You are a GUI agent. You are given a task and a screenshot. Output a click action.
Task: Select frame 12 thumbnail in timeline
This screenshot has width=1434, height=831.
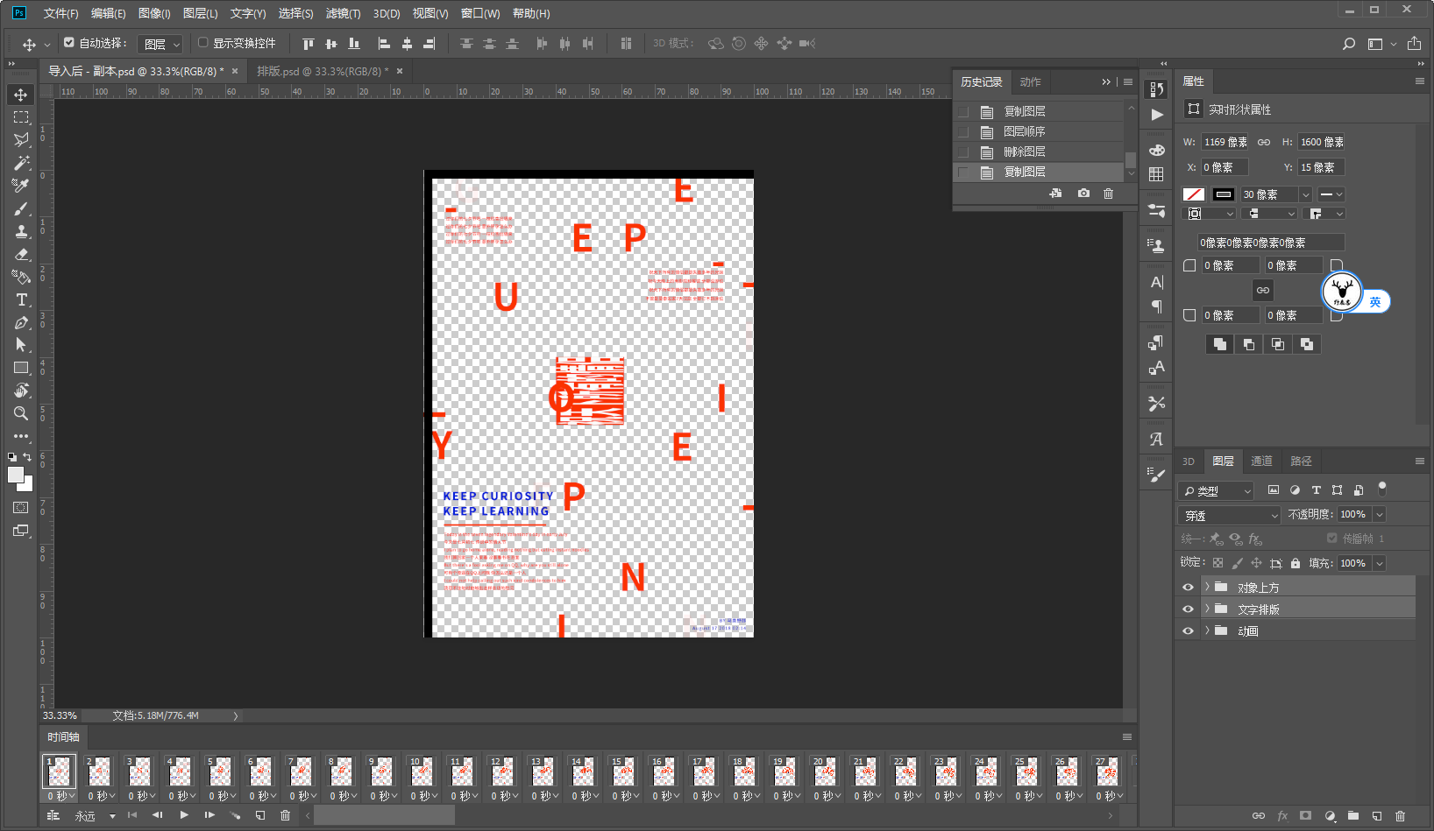click(502, 771)
